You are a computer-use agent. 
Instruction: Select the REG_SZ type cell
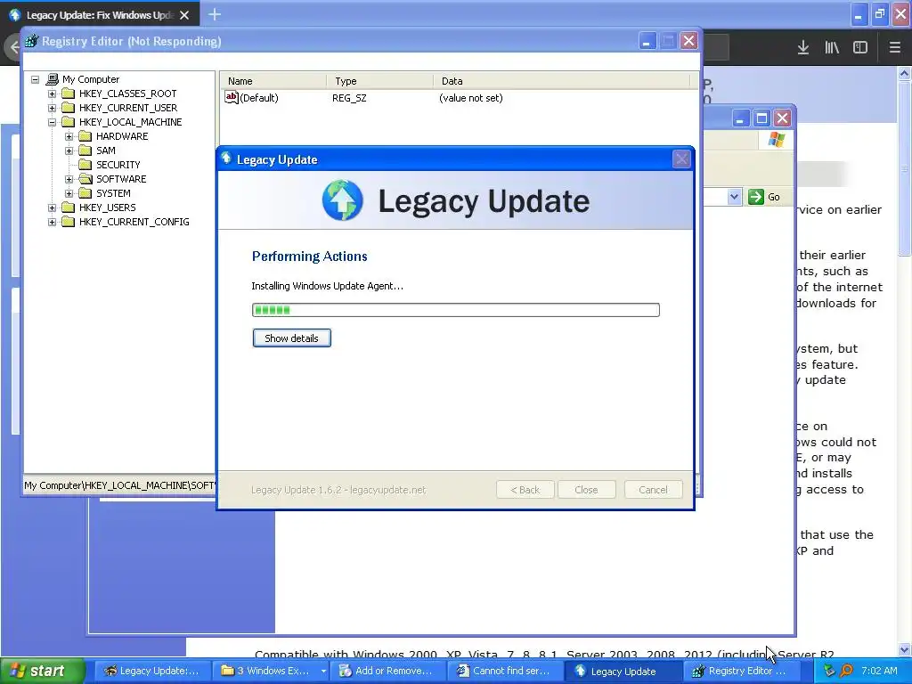(349, 98)
